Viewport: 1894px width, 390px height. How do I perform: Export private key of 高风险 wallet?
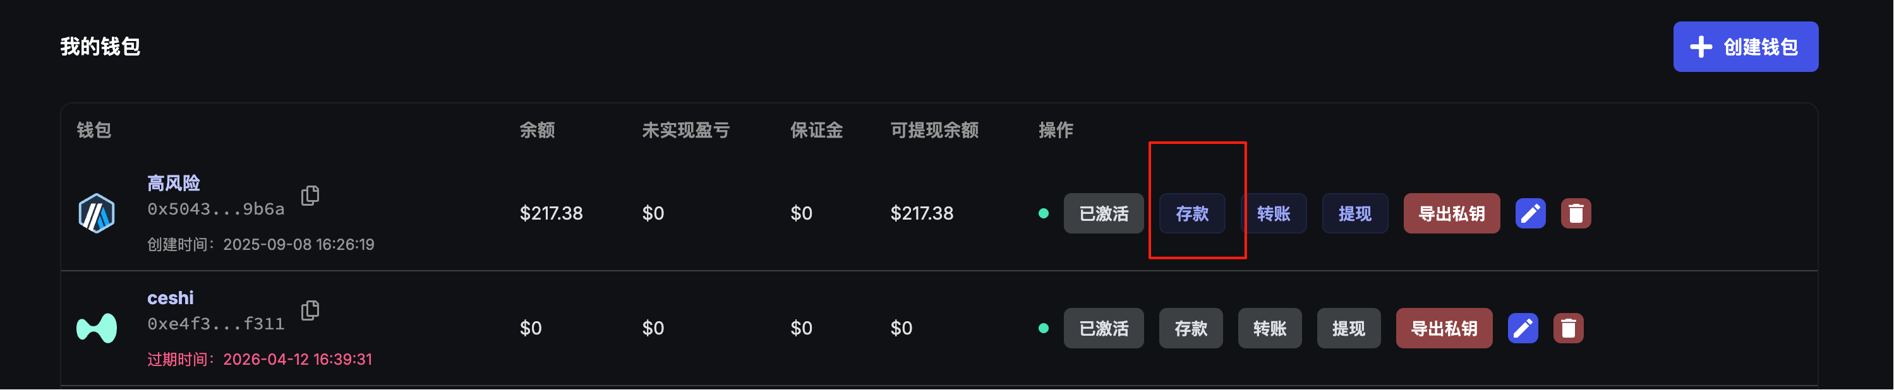click(1451, 214)
